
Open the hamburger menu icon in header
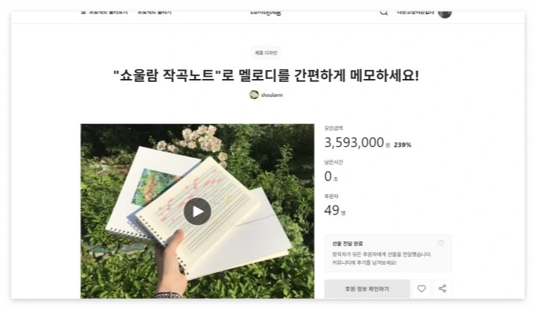pos(84,13)
